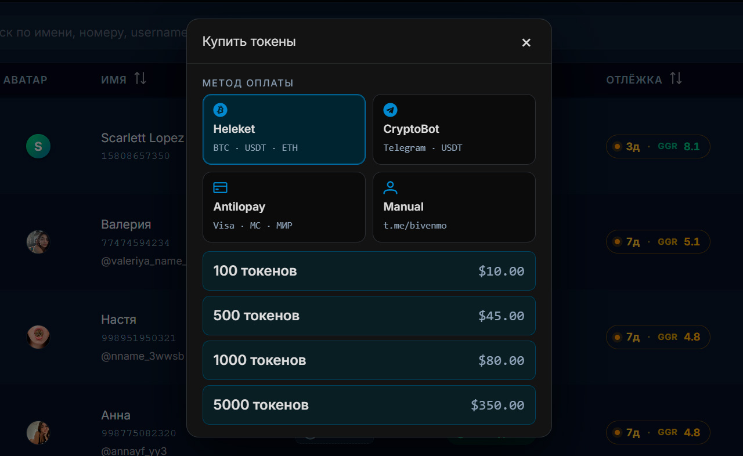This screenshot has width=743, height=456.
Task: Click the name Валерия in the table
Action: pos(126,225)
